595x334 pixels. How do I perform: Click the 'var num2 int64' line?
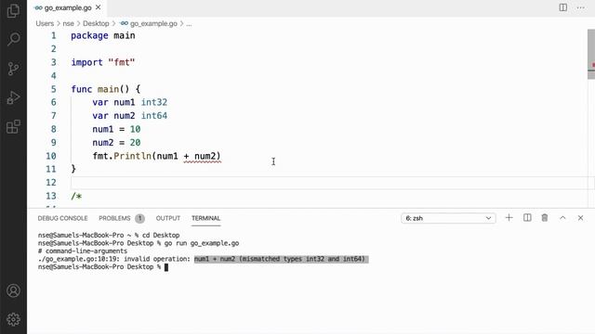[130, 116]
